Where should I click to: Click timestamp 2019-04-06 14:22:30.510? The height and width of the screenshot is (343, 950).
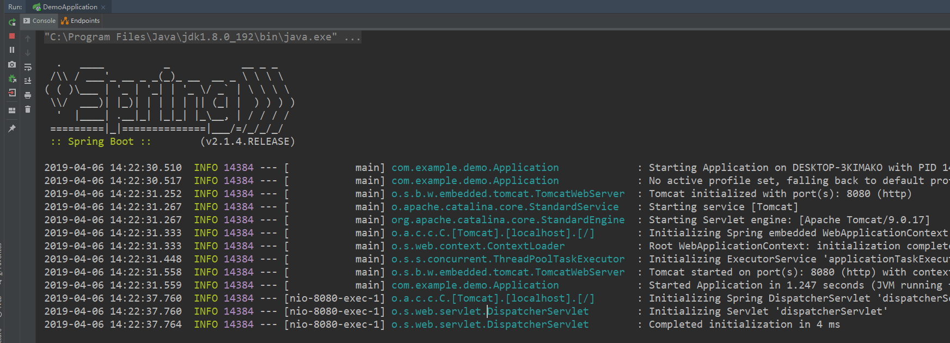click(x=113, y=168)
